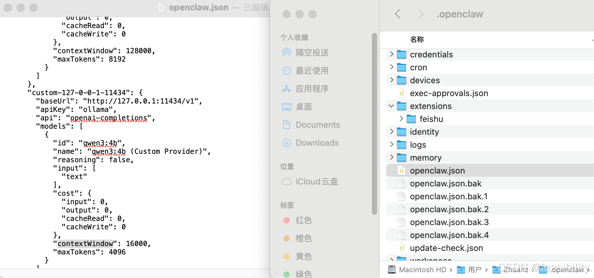Click the "contextWindow": 128000 line

[104, 51]
